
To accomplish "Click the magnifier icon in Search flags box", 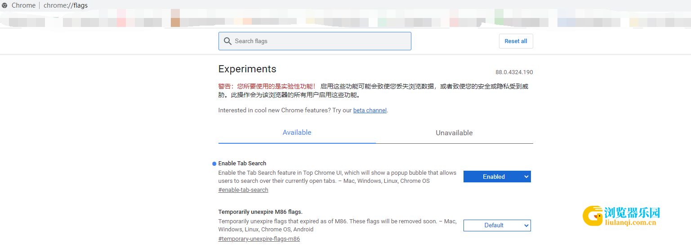I will pos(227,41).
